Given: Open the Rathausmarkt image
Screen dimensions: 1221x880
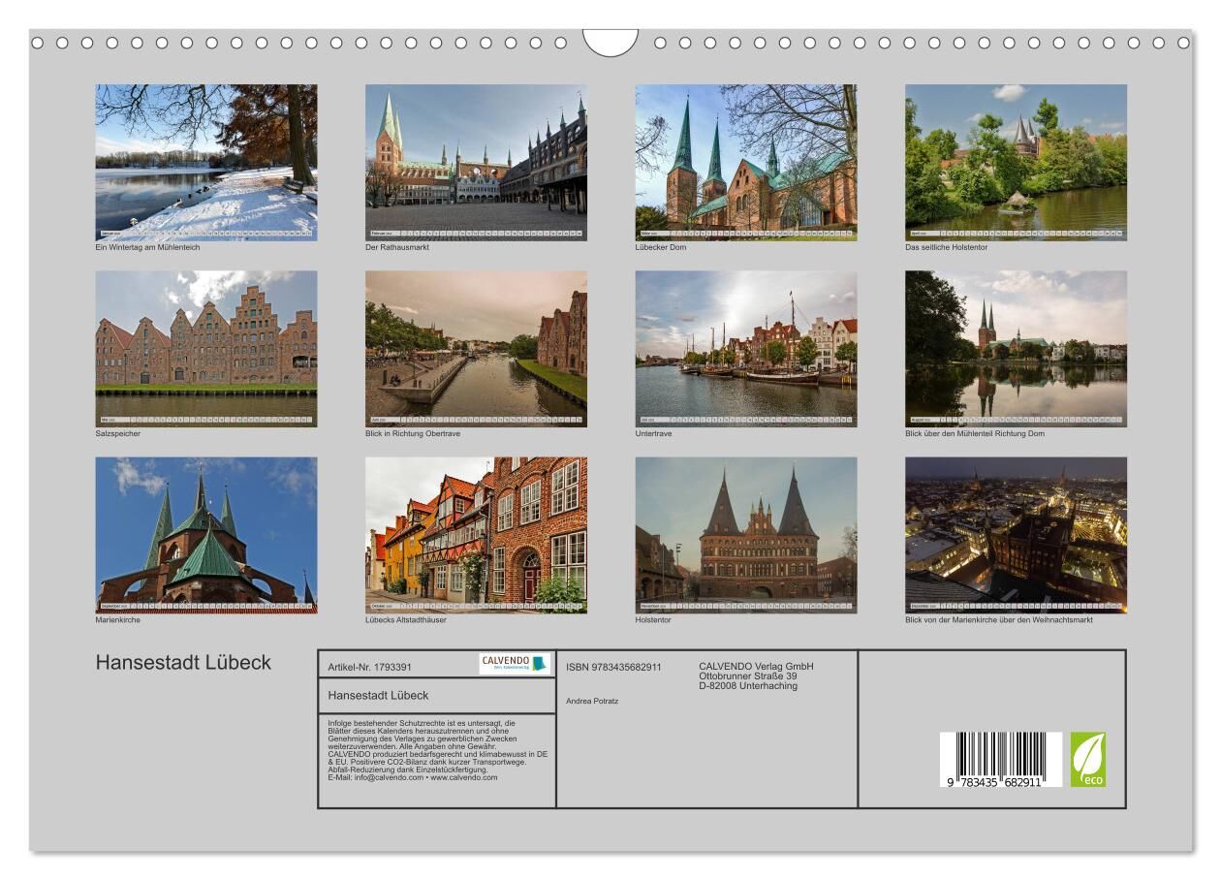Looking at the screenshot, I should 476,162.
